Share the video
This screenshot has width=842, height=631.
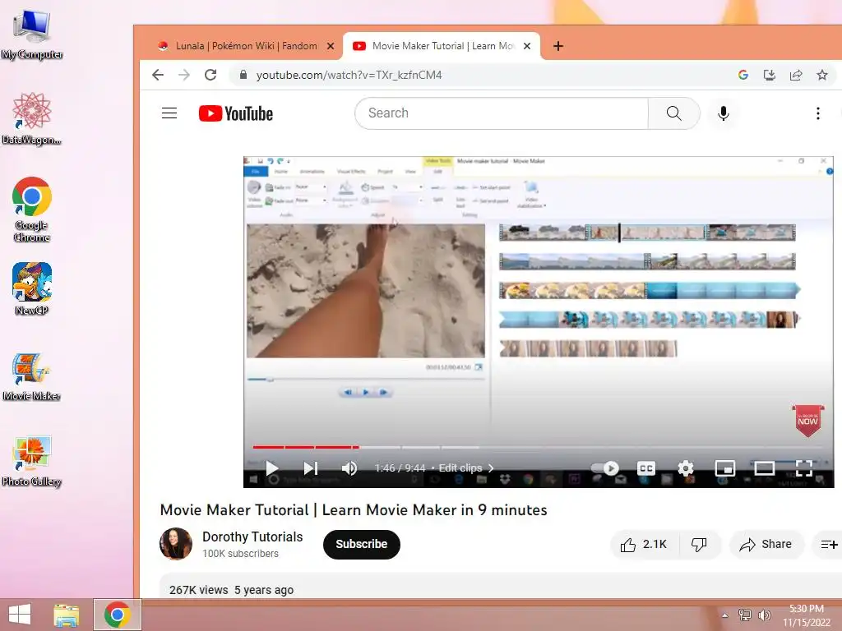click(x=766, y=545)
